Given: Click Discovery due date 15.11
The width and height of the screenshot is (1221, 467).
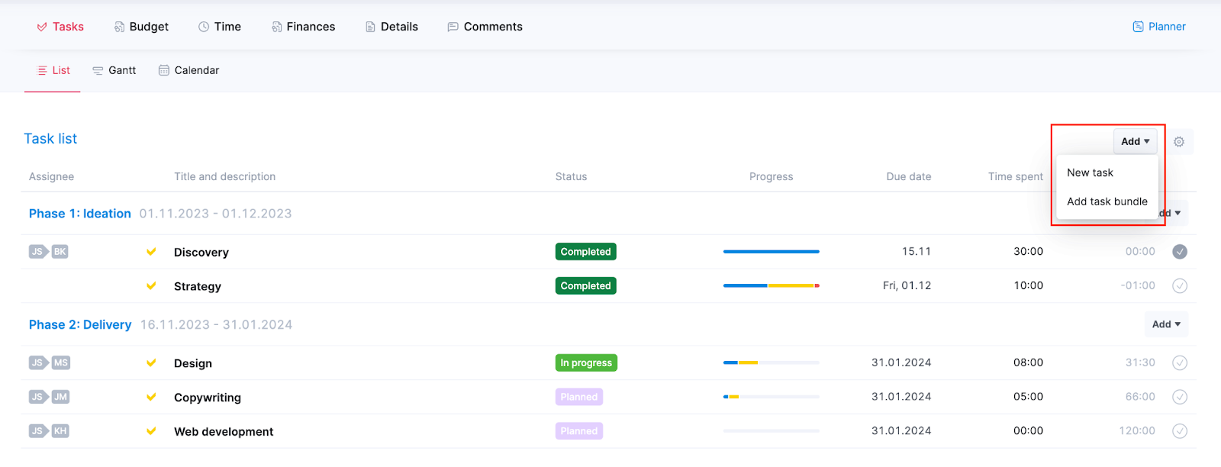Looking at the screenshot, I should point(917,252).
